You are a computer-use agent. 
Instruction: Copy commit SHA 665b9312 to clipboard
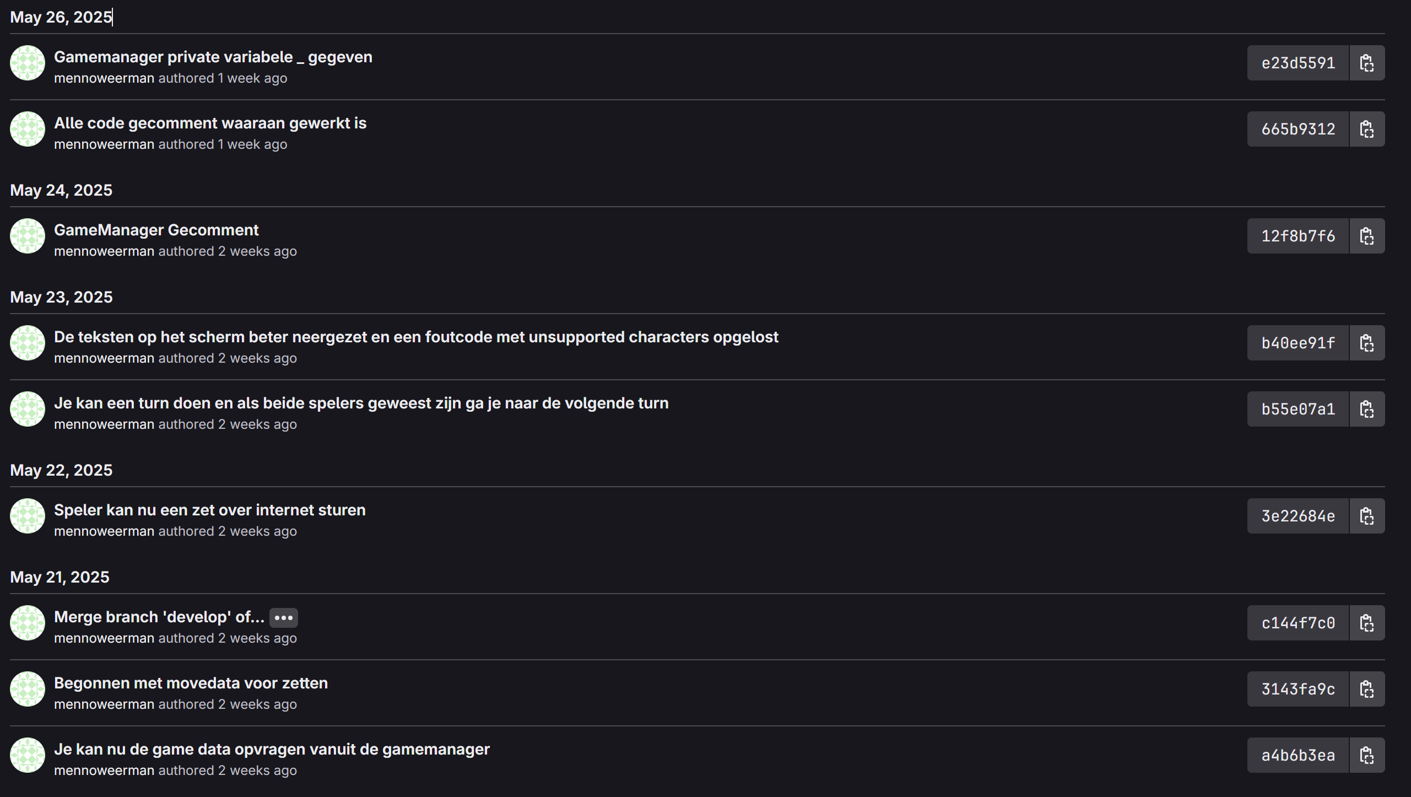point(1367,129)
